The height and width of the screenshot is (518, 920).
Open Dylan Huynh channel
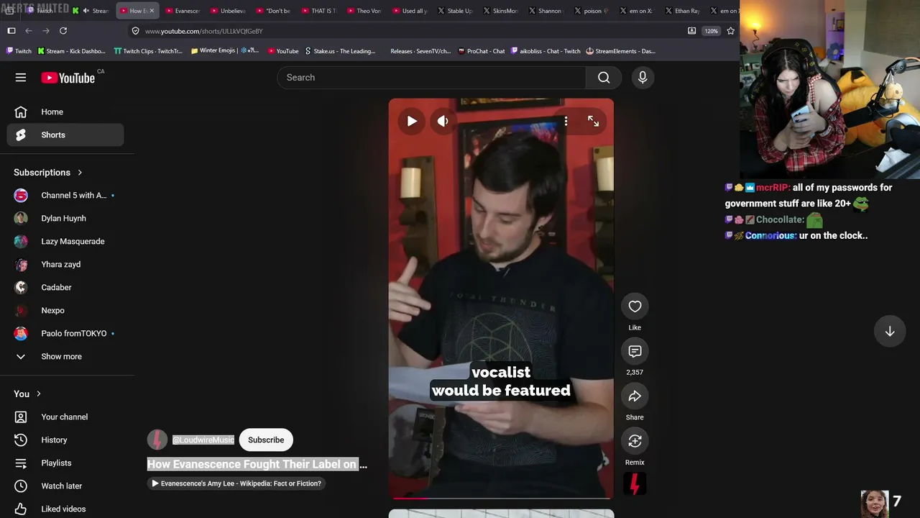(x=65, y=219)
